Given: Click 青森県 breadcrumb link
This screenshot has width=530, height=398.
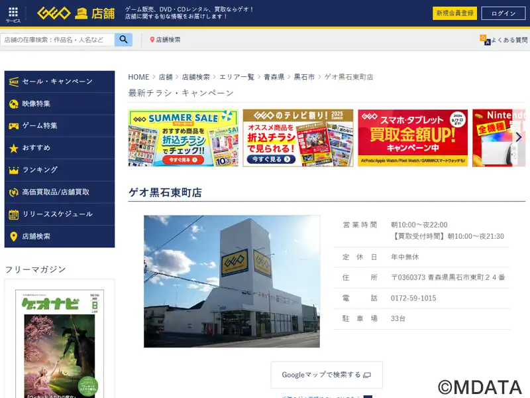Looking at the screenshot, I should 274,77.
